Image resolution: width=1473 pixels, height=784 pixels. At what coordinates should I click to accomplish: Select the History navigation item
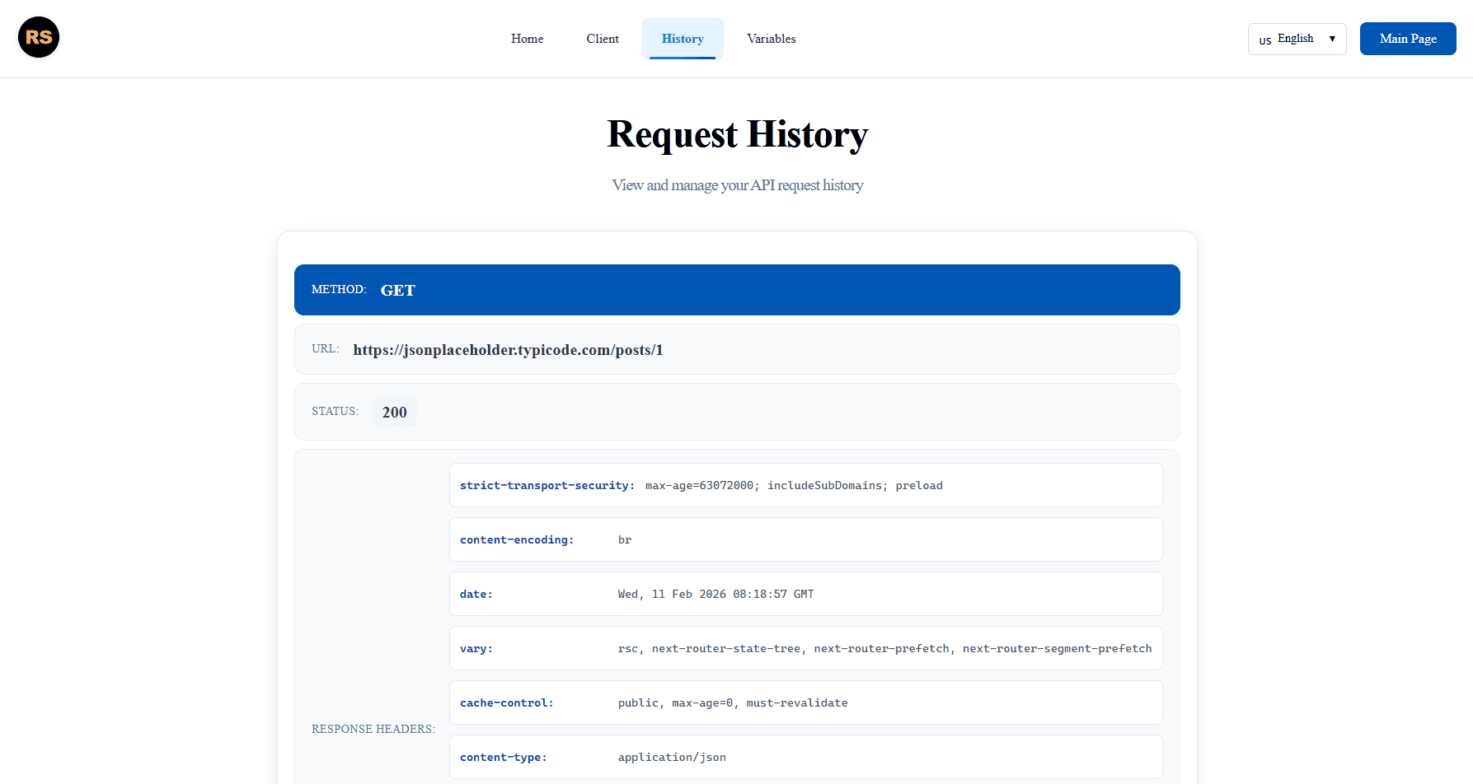click(x=683, y=39)
